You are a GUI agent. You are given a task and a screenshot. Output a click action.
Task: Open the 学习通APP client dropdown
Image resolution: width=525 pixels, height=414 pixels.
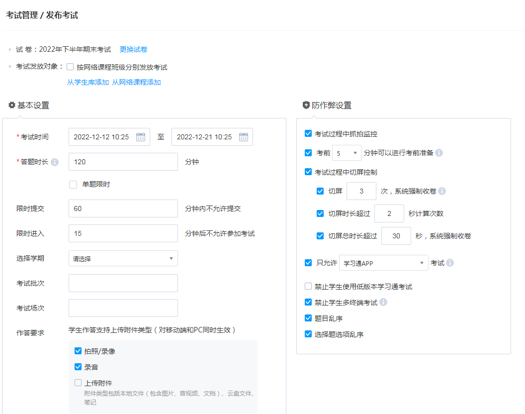(383, 263)
